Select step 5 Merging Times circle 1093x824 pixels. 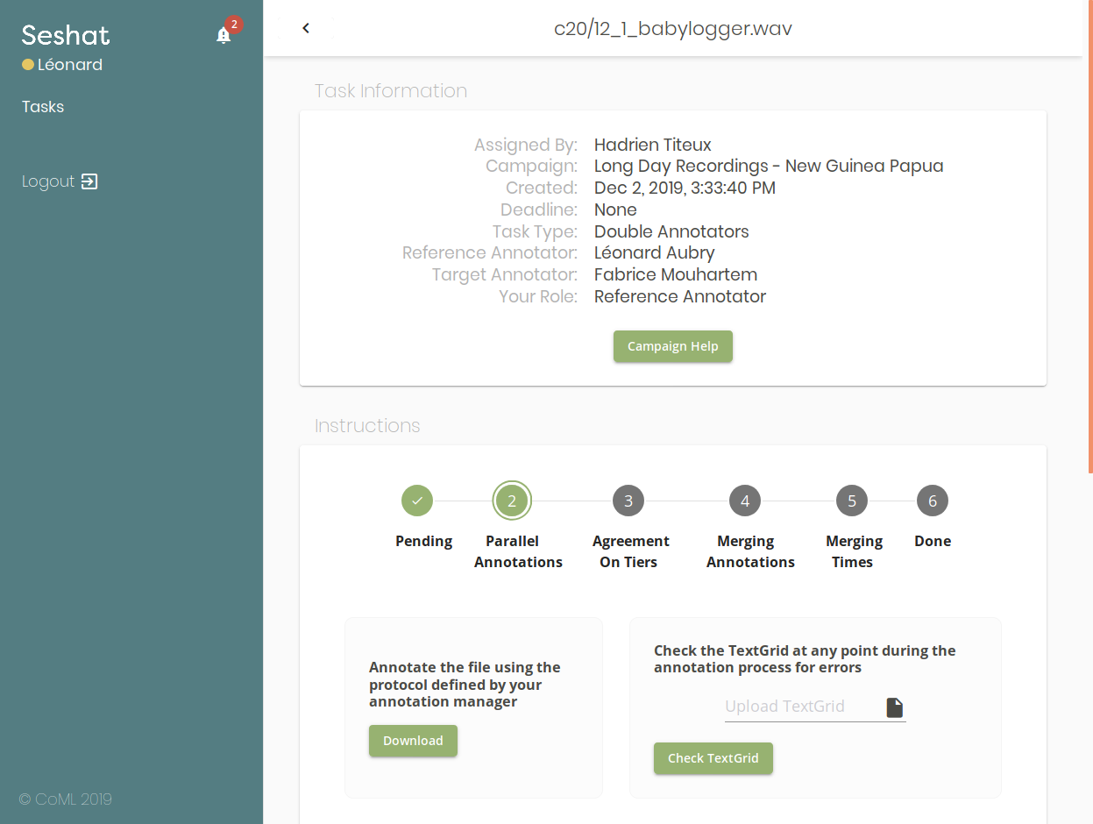pyautogui.click(x=852, y=501)
